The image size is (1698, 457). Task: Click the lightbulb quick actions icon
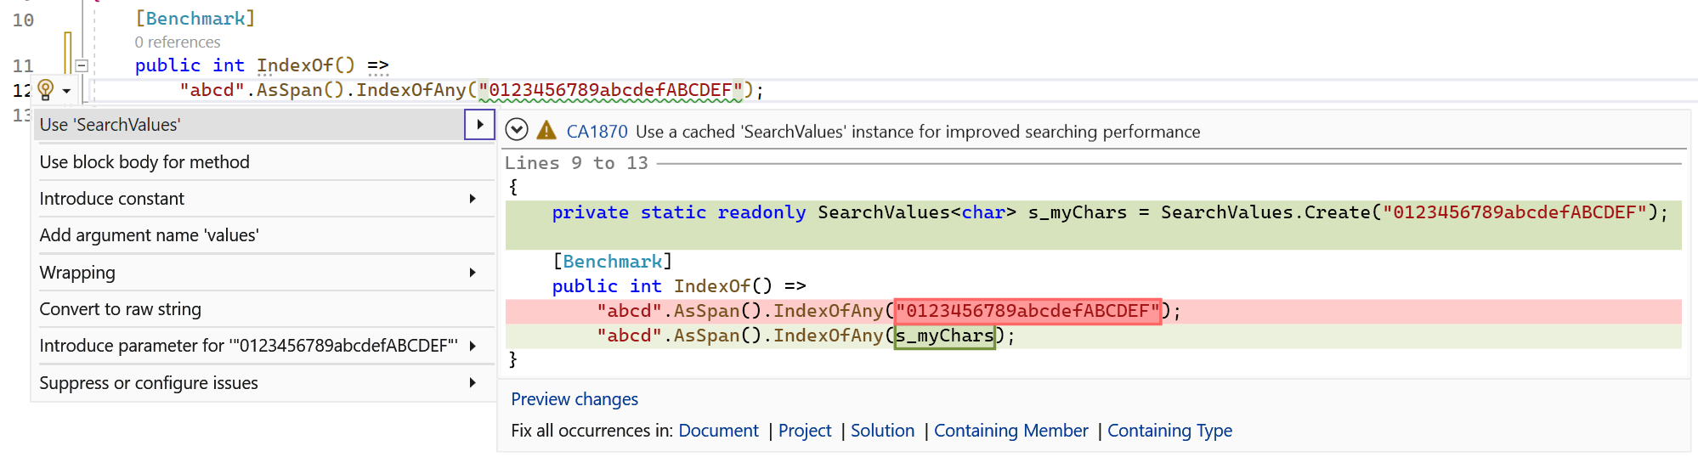(x=46, y=89)
